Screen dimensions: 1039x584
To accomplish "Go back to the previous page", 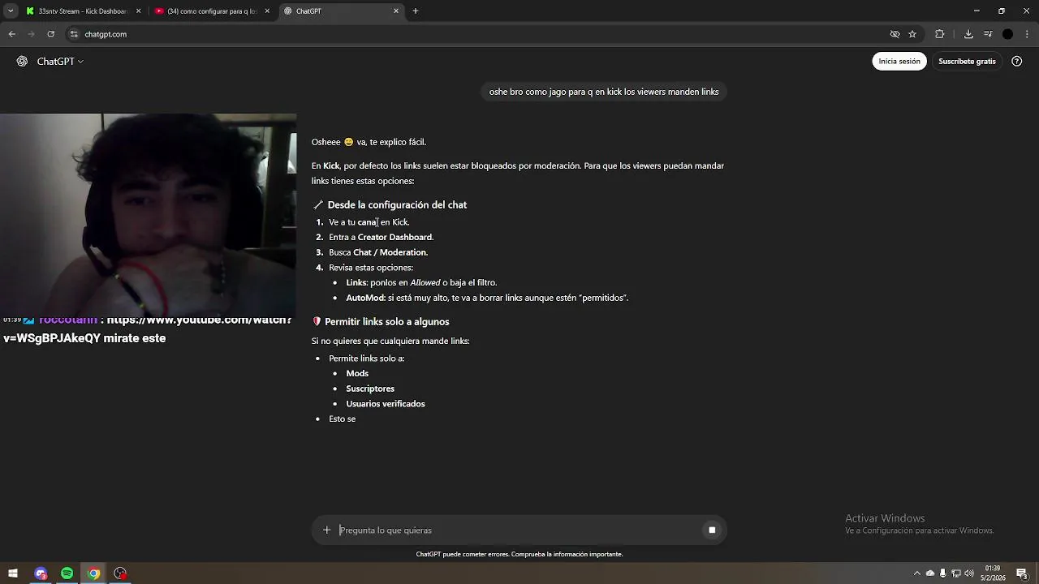I will [x=12, y=34].
